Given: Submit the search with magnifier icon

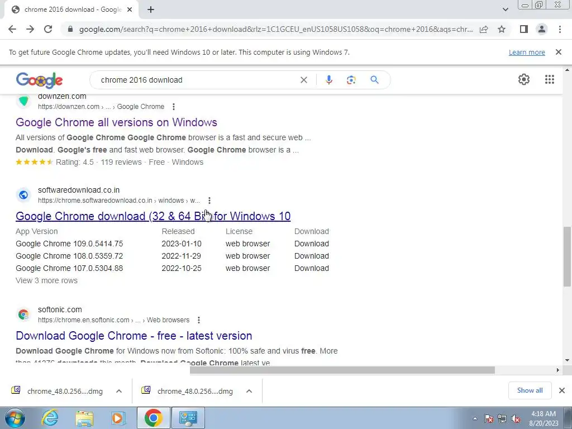Looking at the screenshot, I should point(374,80).
